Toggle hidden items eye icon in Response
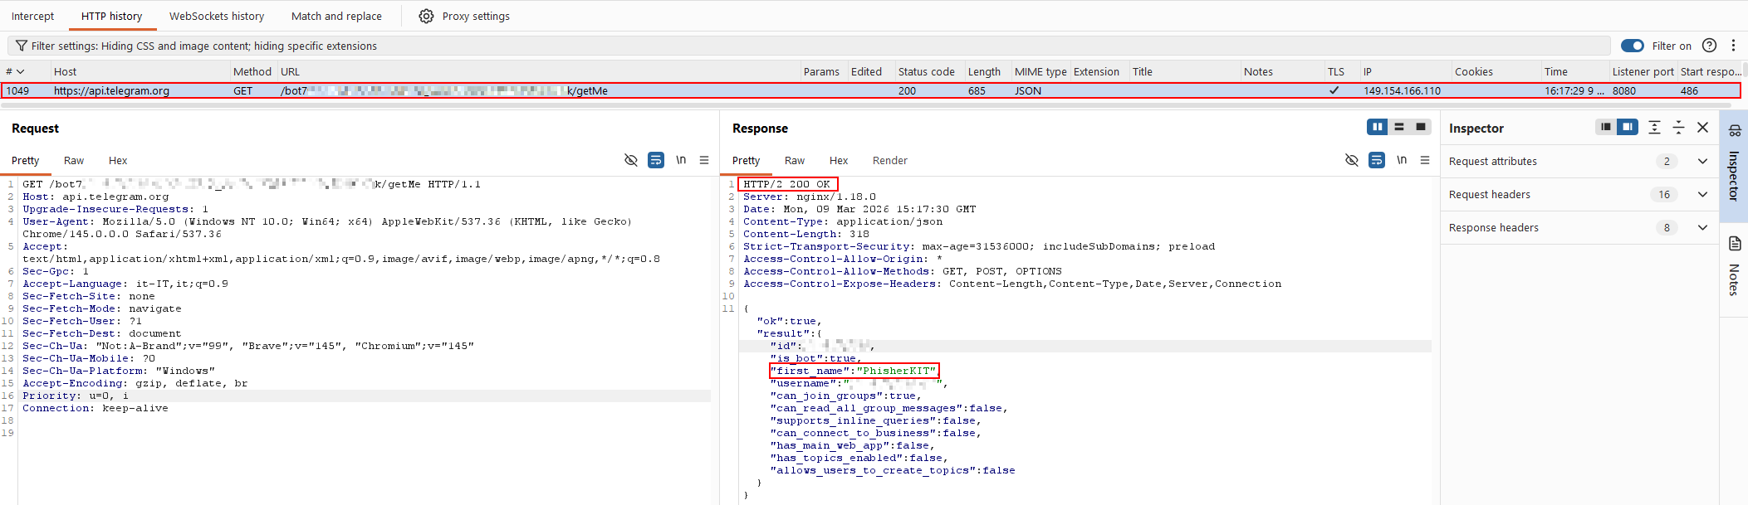The image size is (1748, 505). click(1352, 160)
